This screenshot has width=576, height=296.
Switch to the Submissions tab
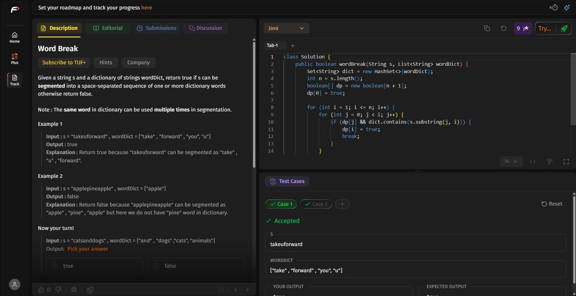(x=157, y=28)
